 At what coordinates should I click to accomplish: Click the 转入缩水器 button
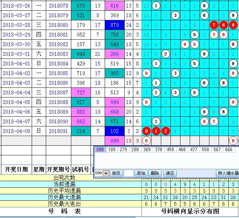228,173
